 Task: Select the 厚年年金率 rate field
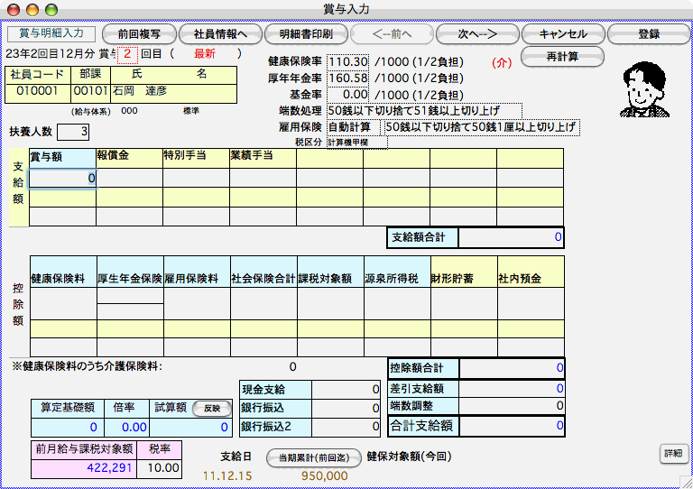(348, 78)
